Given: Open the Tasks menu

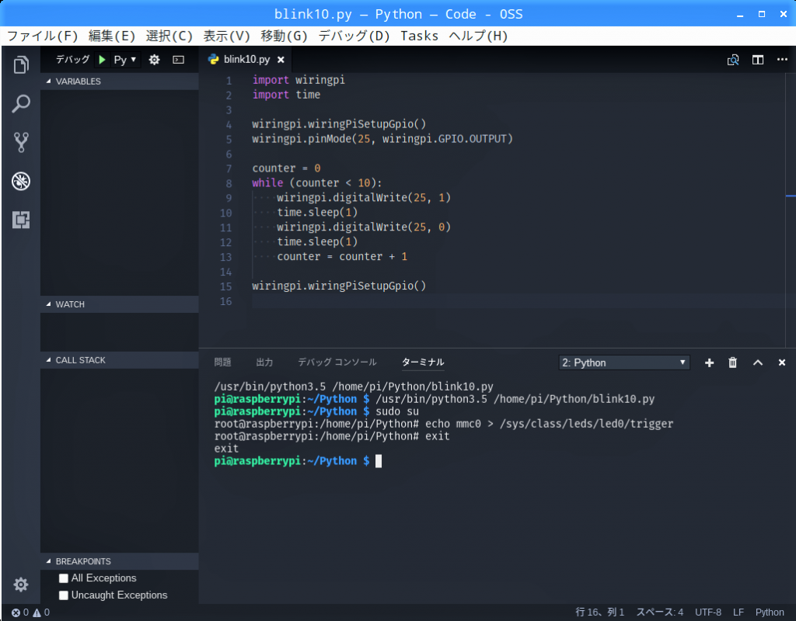Looking at the screenshot, I should click(419, 36).
